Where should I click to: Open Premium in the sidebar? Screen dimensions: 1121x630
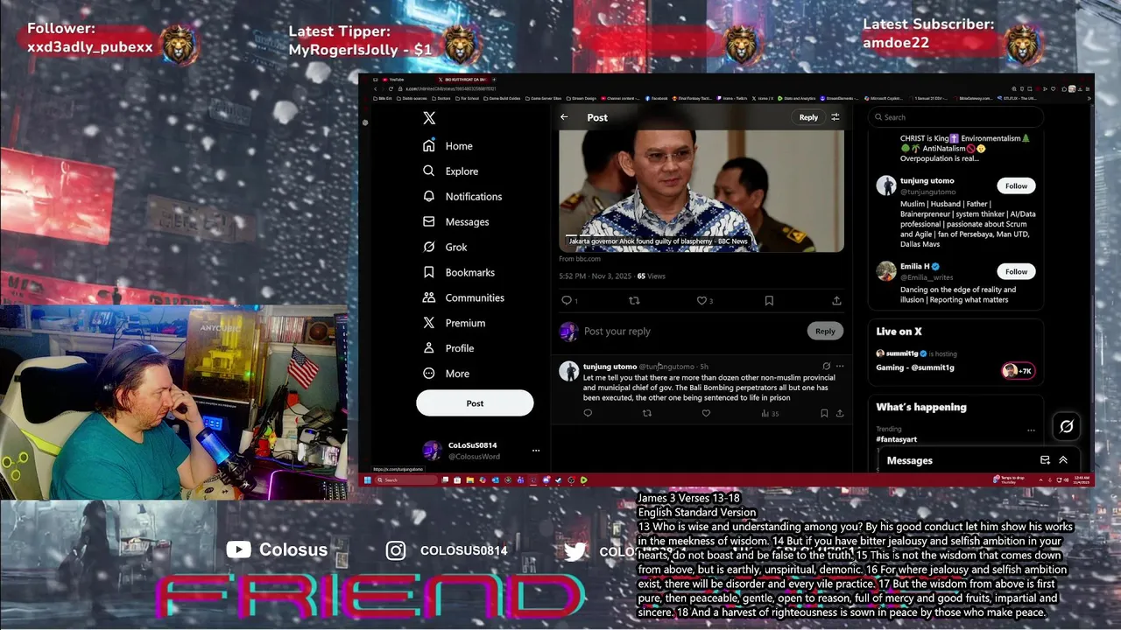point(454,323)
